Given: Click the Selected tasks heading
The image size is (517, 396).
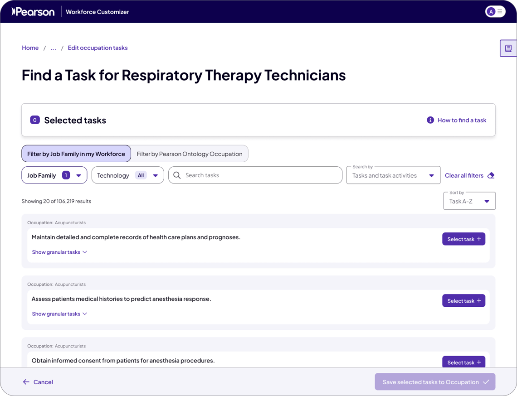Looking at the screenshot, I should (x=75, y=120).
